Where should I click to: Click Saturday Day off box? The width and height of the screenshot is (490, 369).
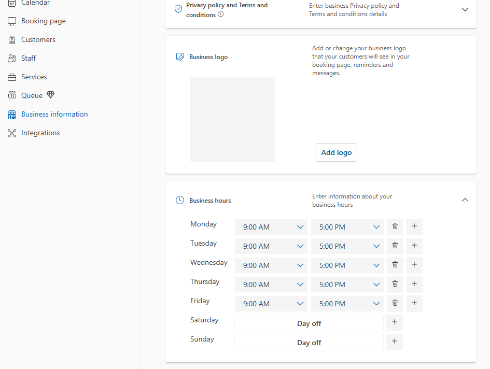309,323
